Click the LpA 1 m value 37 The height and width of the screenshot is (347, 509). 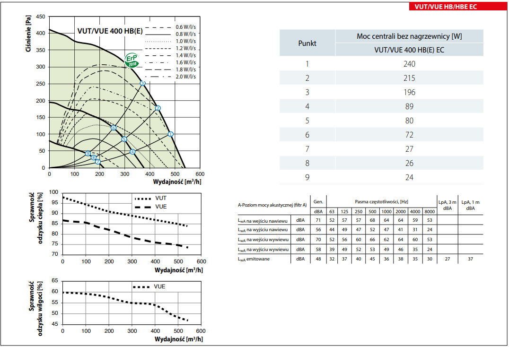(470, 259)
